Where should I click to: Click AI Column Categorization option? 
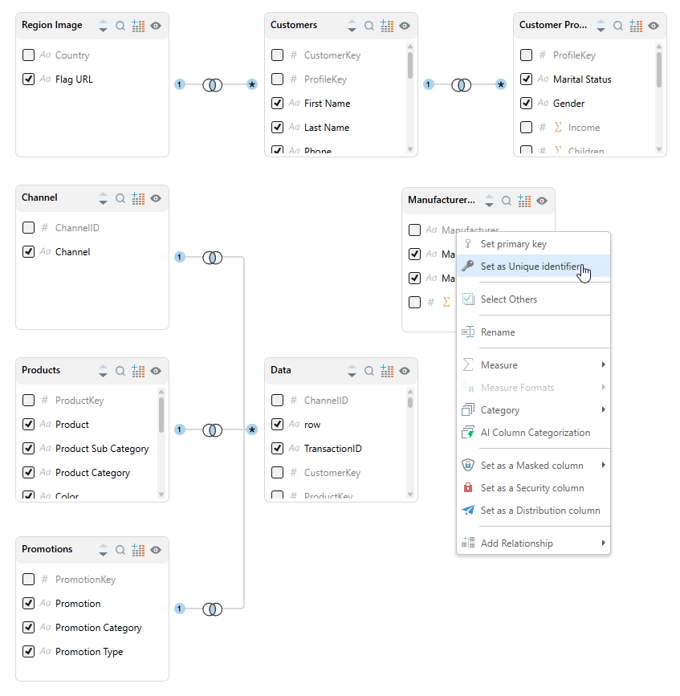point(535,433)
